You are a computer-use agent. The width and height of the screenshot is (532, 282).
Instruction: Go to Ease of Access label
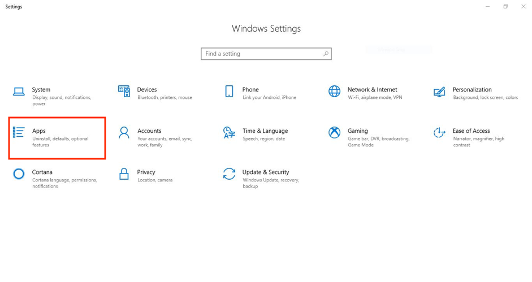(472, 131)
